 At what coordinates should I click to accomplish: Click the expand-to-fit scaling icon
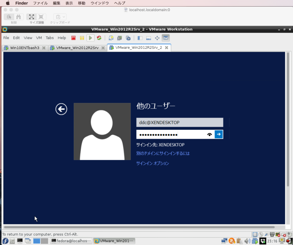(x=31, y=17)
